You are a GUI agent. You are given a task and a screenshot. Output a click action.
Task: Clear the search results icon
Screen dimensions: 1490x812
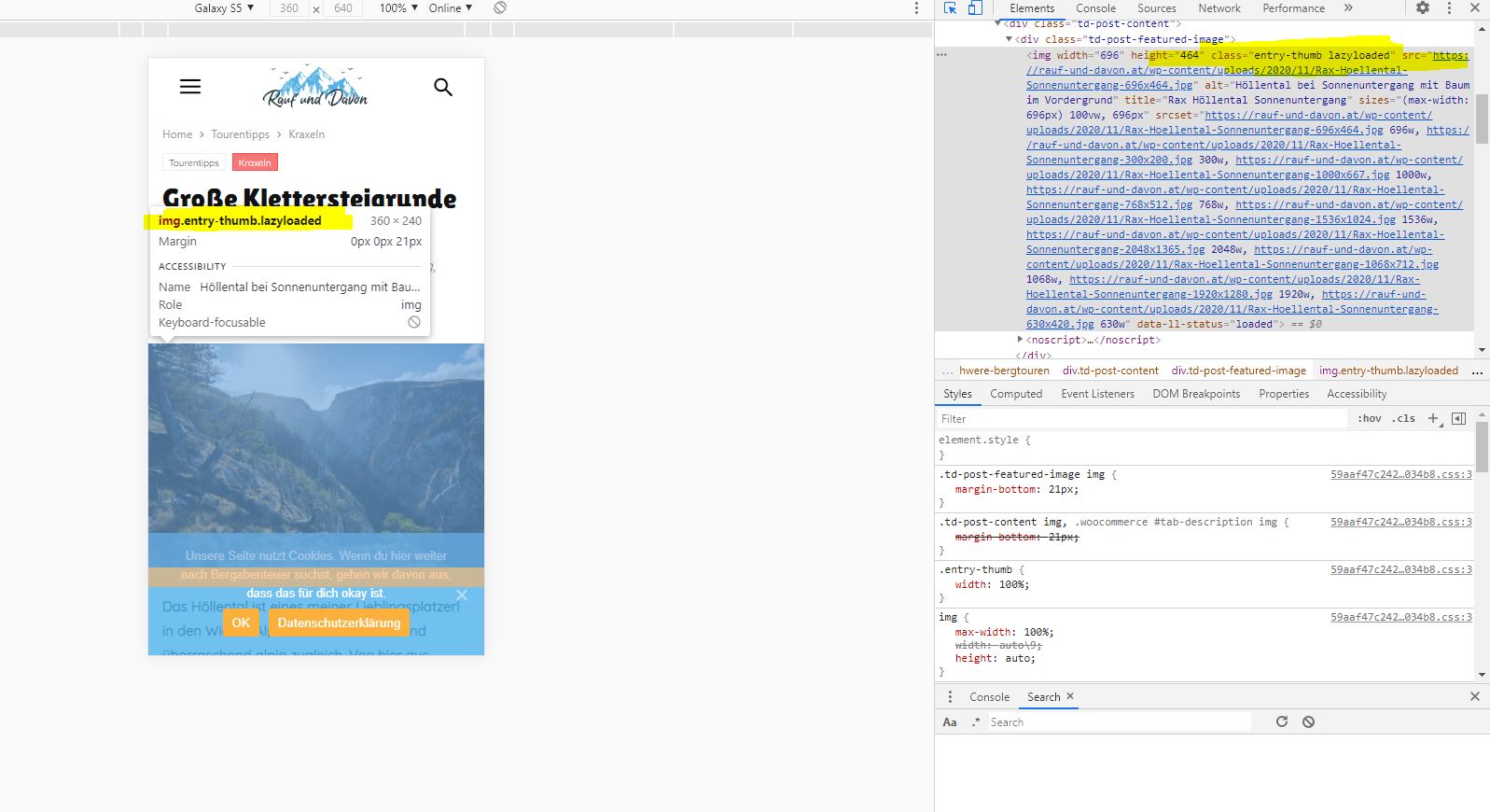[1309, 721]
